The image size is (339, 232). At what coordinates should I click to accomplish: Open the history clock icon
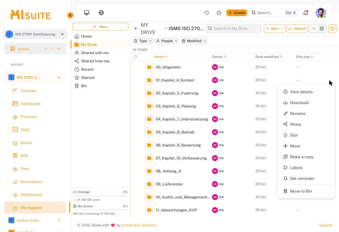tap(207, 13)
